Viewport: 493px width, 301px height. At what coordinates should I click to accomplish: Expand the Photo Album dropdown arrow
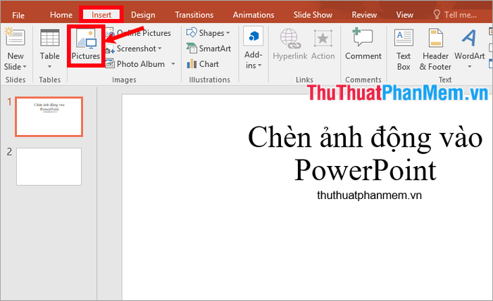[x=173, y=64]
